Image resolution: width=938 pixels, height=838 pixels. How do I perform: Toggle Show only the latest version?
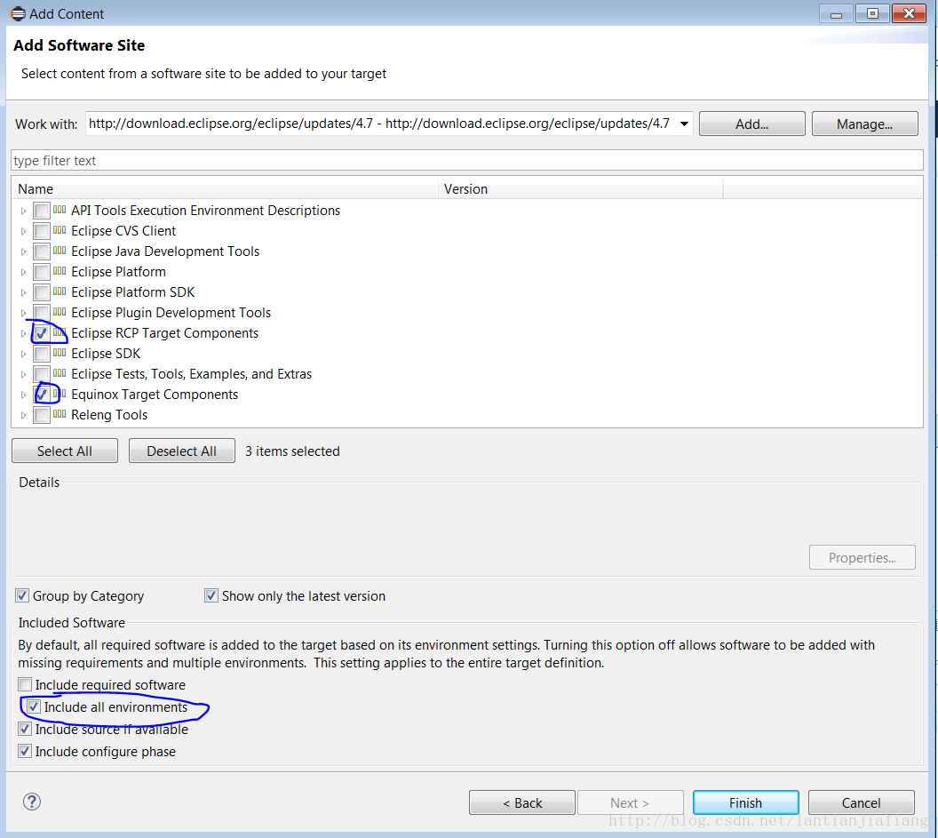pyautogui.click(x=211, y=595)
